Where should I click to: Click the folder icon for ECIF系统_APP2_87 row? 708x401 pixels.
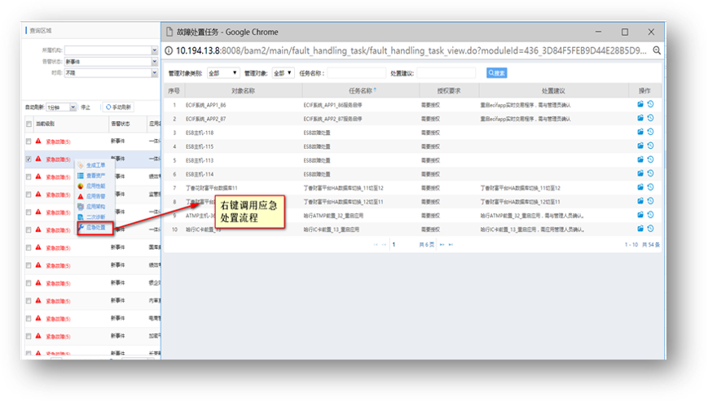(640, 118)
